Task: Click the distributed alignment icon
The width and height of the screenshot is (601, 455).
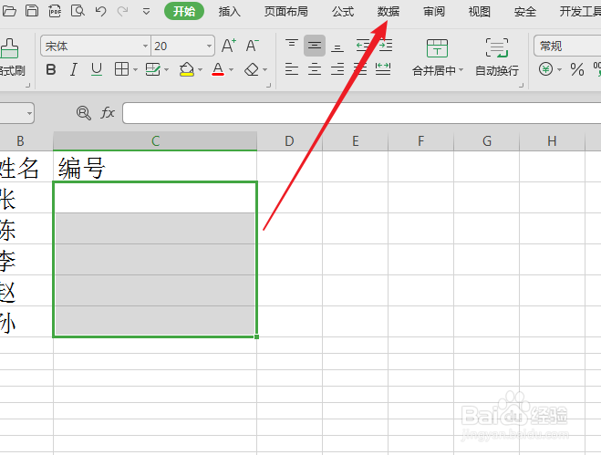Action: 383,69
